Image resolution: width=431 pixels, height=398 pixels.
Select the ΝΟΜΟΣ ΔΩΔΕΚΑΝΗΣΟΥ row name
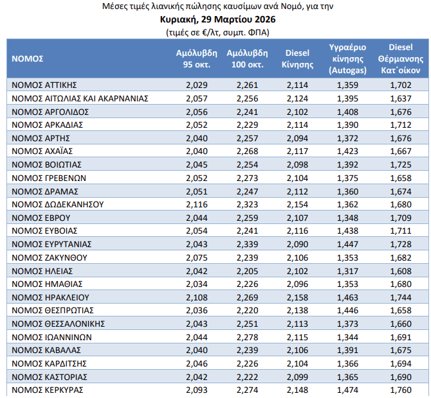[57, 205]
